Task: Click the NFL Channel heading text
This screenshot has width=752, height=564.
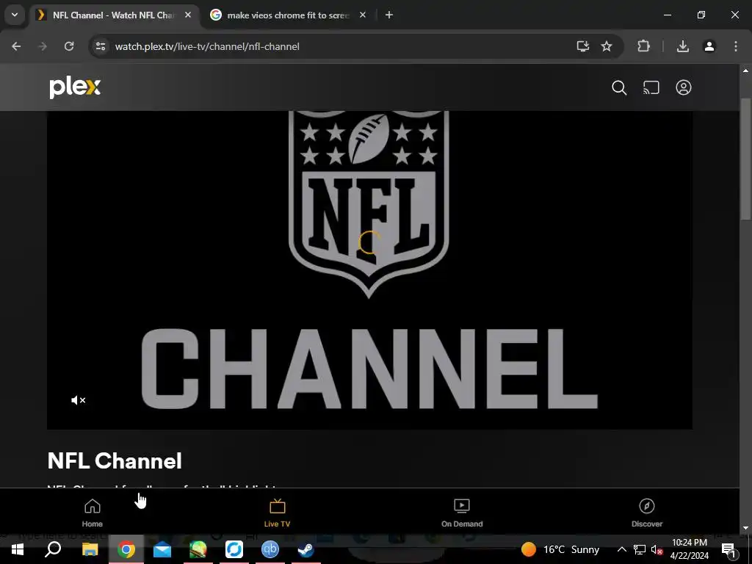Action: point(115,461)
